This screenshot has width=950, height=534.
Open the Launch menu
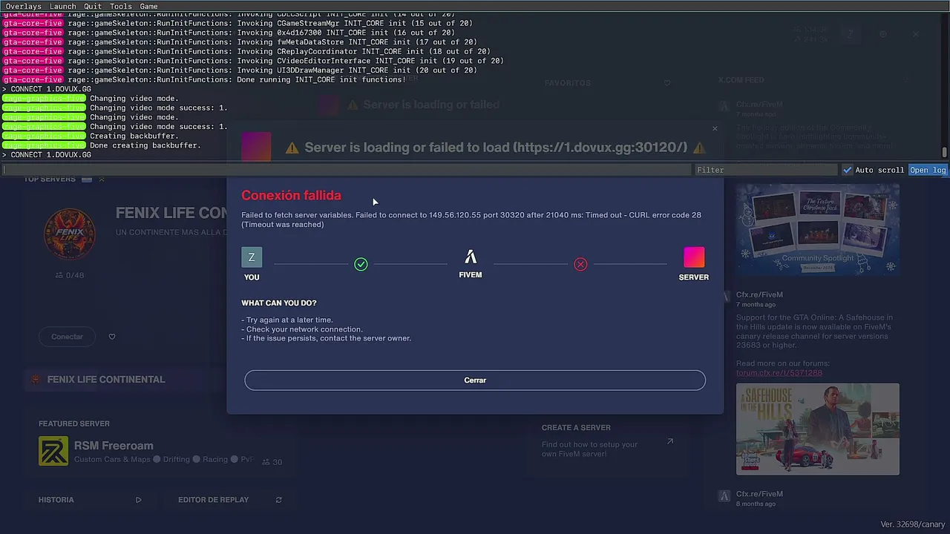[63, 6]
